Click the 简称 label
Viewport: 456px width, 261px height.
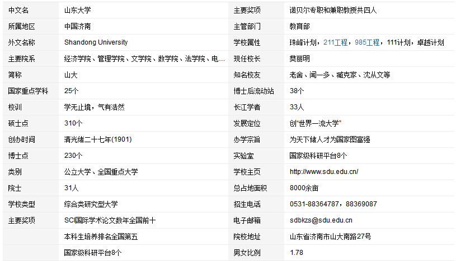[15, 75]
